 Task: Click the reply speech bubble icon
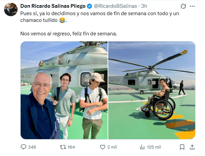point(23,147)
